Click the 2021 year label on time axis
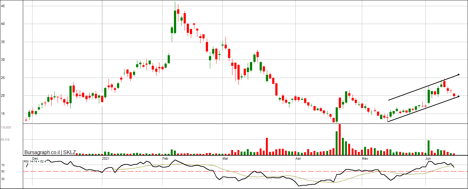The height and width of the screenshot is (189, 468). (106, 158)
